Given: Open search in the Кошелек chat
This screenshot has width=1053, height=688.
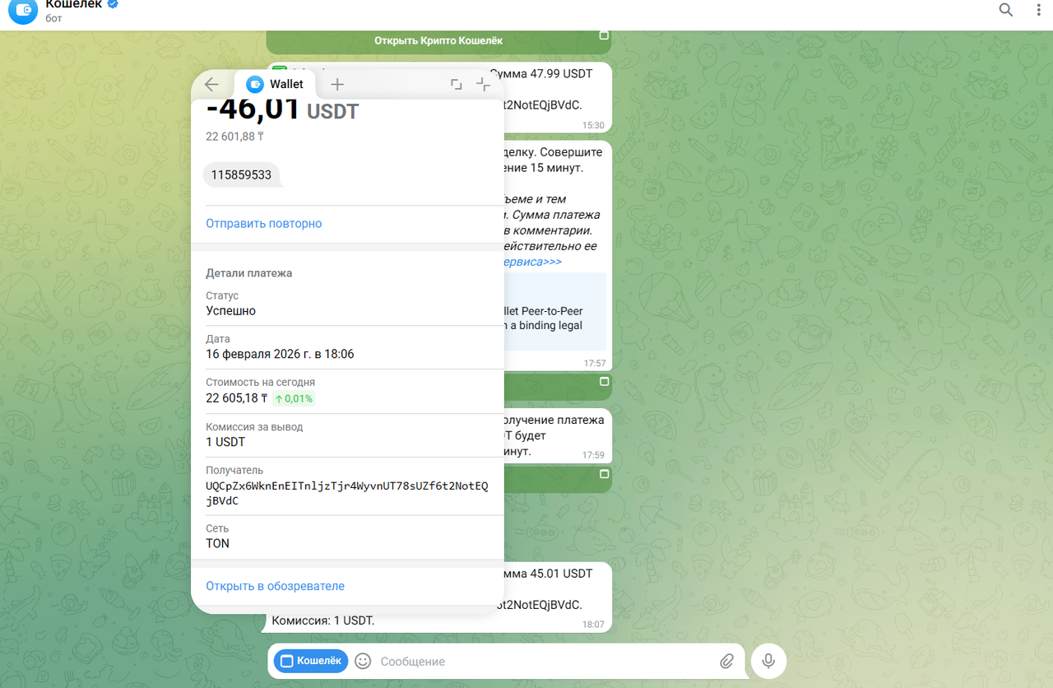Looking at the screenshot, I should 1005,10.
